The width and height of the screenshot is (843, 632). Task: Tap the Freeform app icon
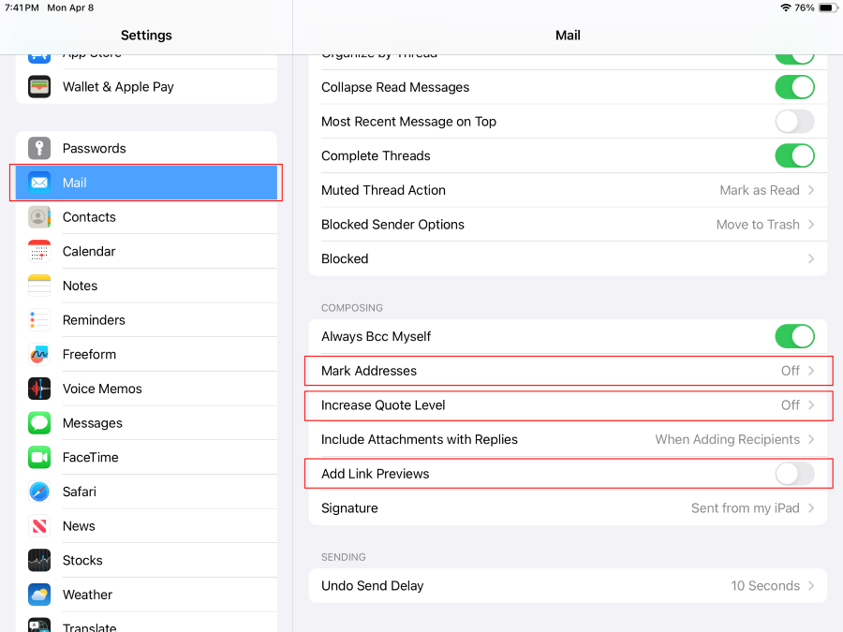tap(39, 354)
